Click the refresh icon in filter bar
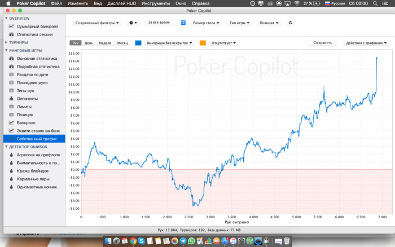Screen dimensions: 395x247 coord(290,23)
